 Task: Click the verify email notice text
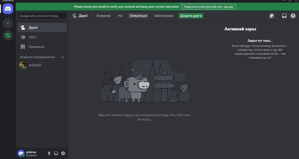pos(126,7)
